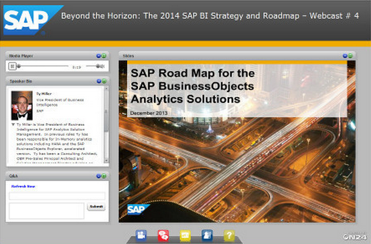Screen dimensions: 371x244
Task: Minimize the Q&A panel (blue button)
Action: tap(98, 176)
